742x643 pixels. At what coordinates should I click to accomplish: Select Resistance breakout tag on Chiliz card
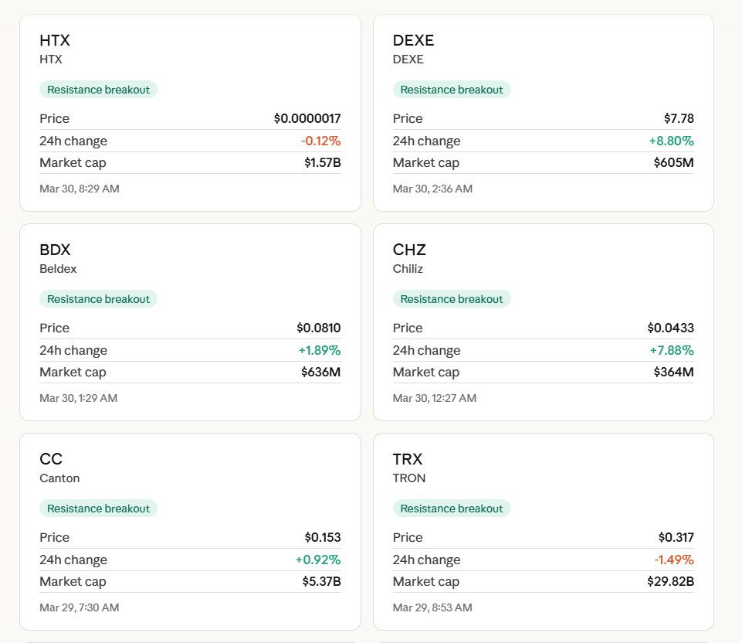coord(452,299)
